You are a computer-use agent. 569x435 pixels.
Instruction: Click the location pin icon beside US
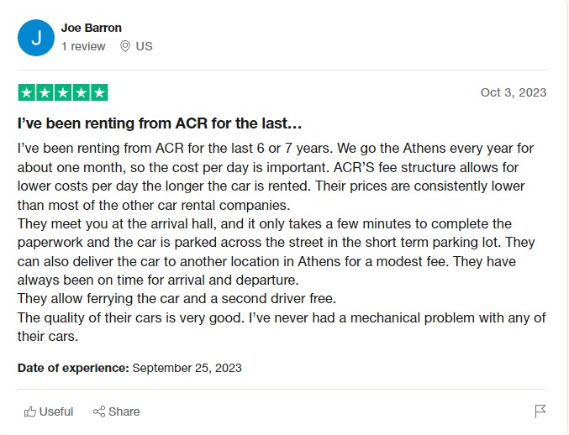[x=125, y=46]
